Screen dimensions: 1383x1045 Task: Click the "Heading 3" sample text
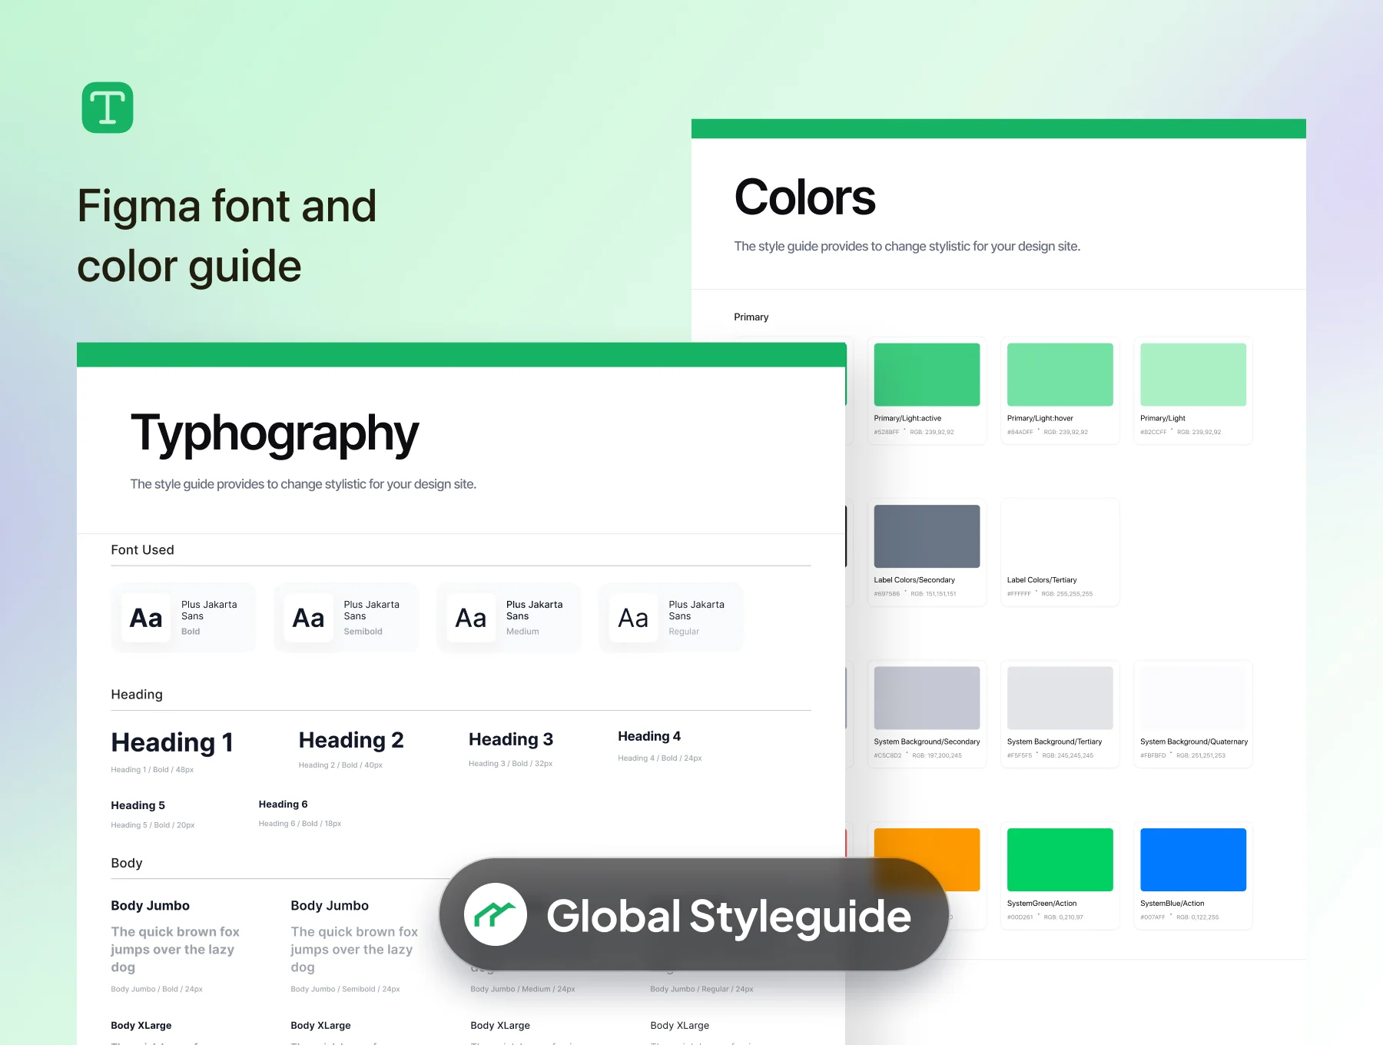coord(511,739)
